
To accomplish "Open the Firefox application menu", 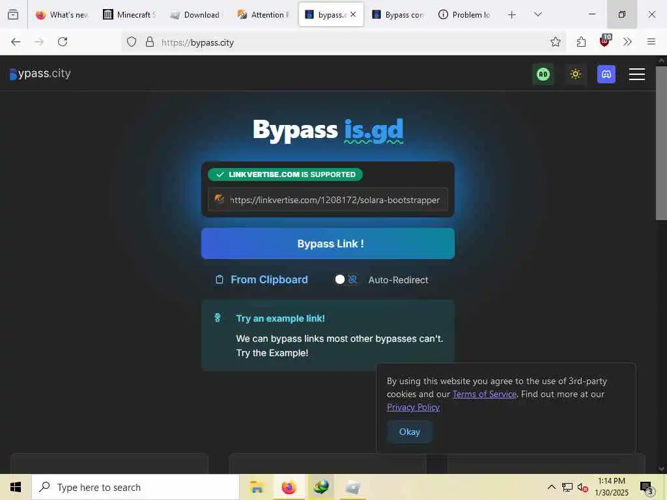I will click(x=651, y=42).
